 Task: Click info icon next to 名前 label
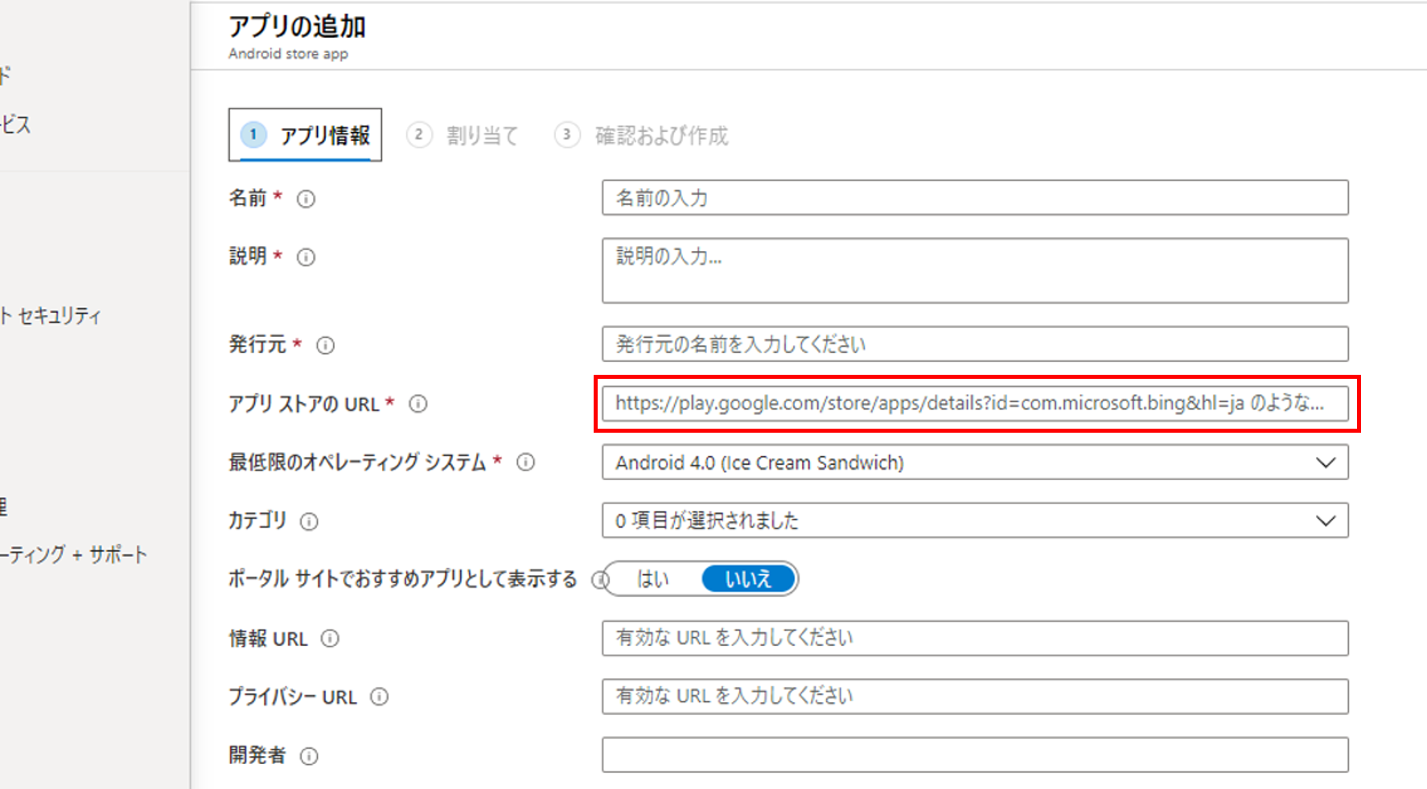306,199
